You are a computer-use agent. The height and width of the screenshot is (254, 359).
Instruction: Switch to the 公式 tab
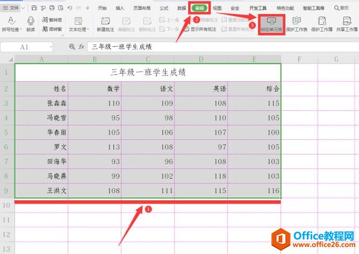[164, 8]
